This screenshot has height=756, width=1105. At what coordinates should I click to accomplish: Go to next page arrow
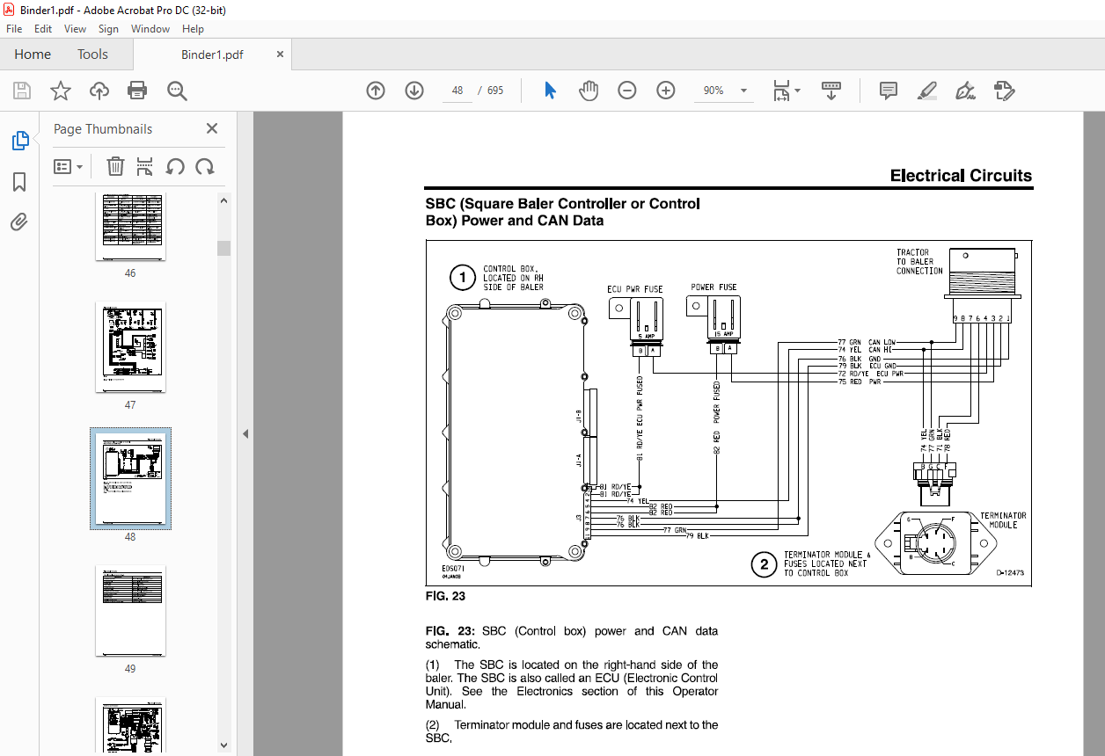click(x=414, y=91)
